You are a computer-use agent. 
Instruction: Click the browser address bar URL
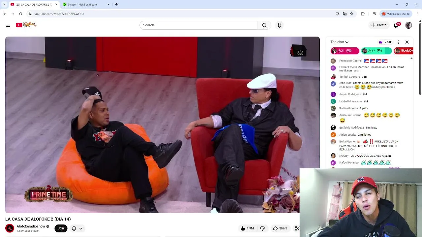coord(59,14)
